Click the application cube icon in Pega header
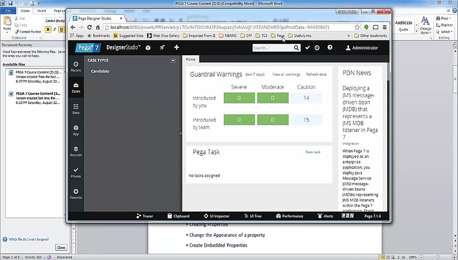The image size is (458, 260). click(148, 48)
